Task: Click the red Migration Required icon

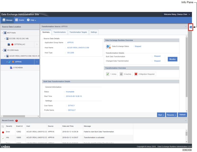Action: coord(136,74)
